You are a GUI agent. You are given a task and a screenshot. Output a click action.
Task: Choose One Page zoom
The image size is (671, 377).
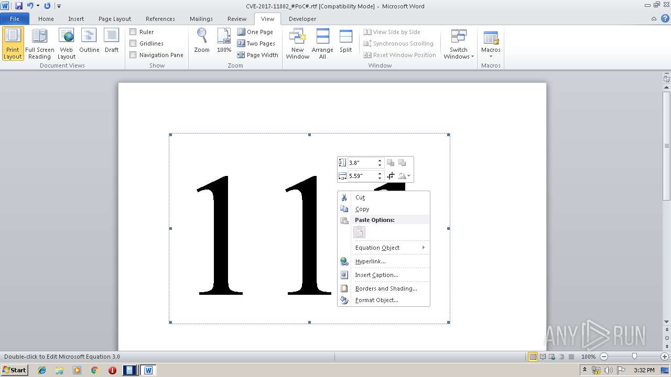tap(255, 32)
